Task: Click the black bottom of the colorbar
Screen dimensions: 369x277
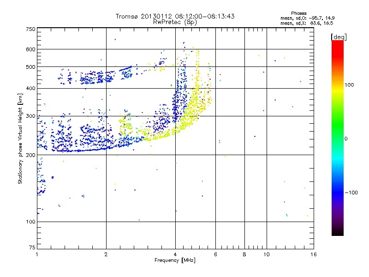Action: click(x=338, y=232)
